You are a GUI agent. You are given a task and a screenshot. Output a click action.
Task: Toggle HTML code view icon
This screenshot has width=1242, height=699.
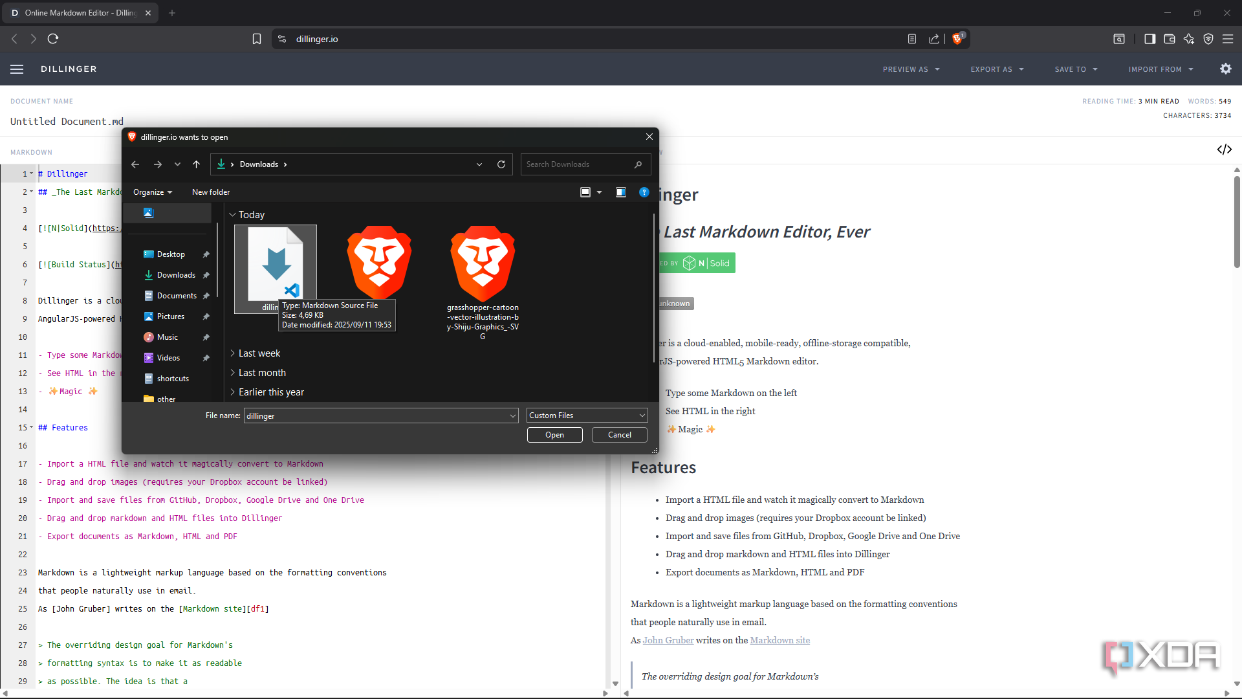pyautogui.click(x=1224, y=150)
